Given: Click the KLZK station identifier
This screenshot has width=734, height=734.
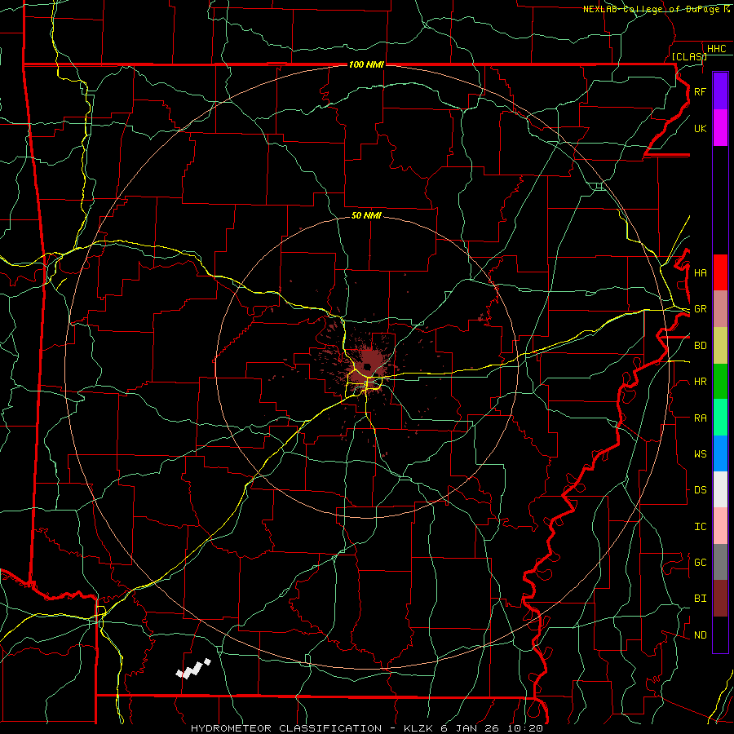Looking at the screenshot, I should click(418, 728).
